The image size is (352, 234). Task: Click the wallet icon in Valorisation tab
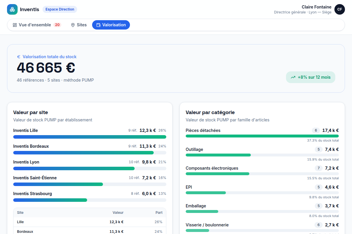coord(98,25)
